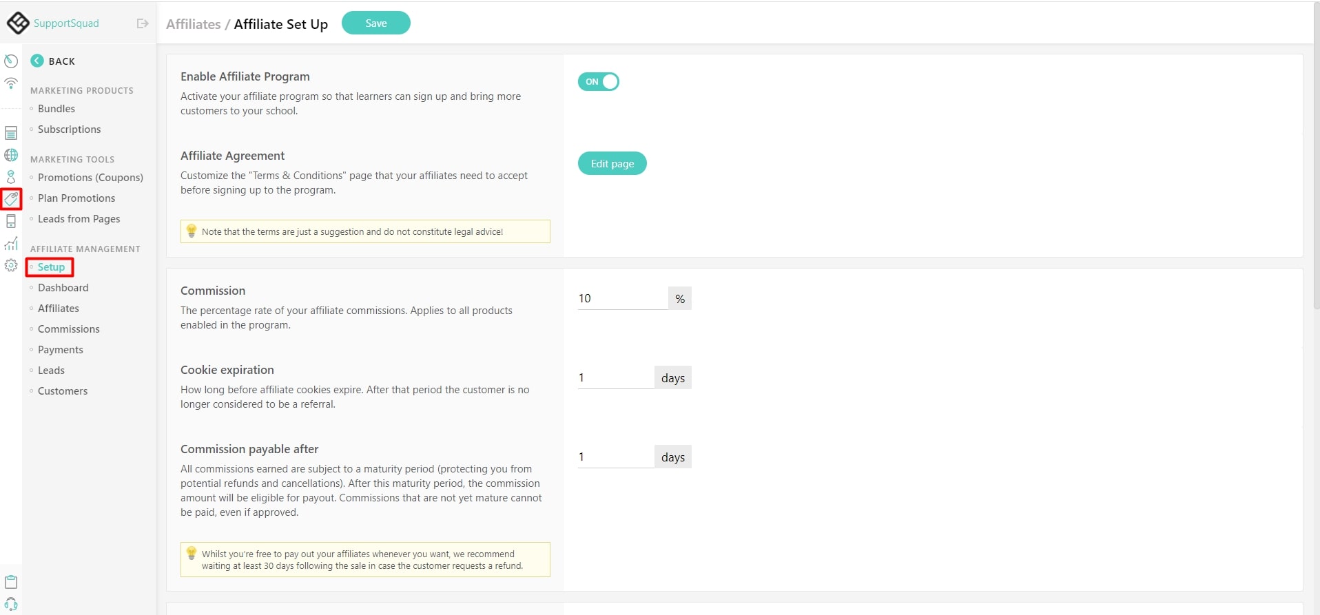
Task: Open the users person icon in sidebar
Action: 11,177
